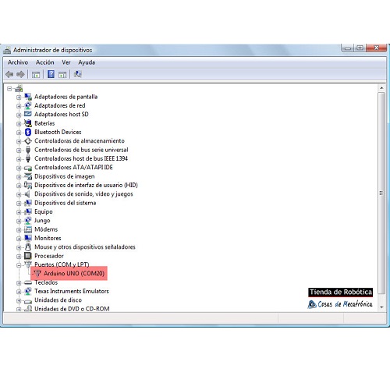Viewport: 390px width, 390px height.
Task: Select the Procesador chip icon
Action: (28, 256)
